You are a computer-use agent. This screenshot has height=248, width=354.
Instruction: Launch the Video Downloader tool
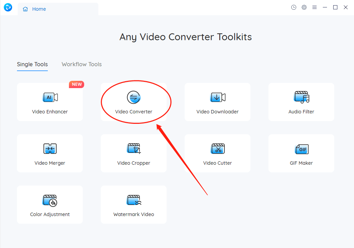217,102
